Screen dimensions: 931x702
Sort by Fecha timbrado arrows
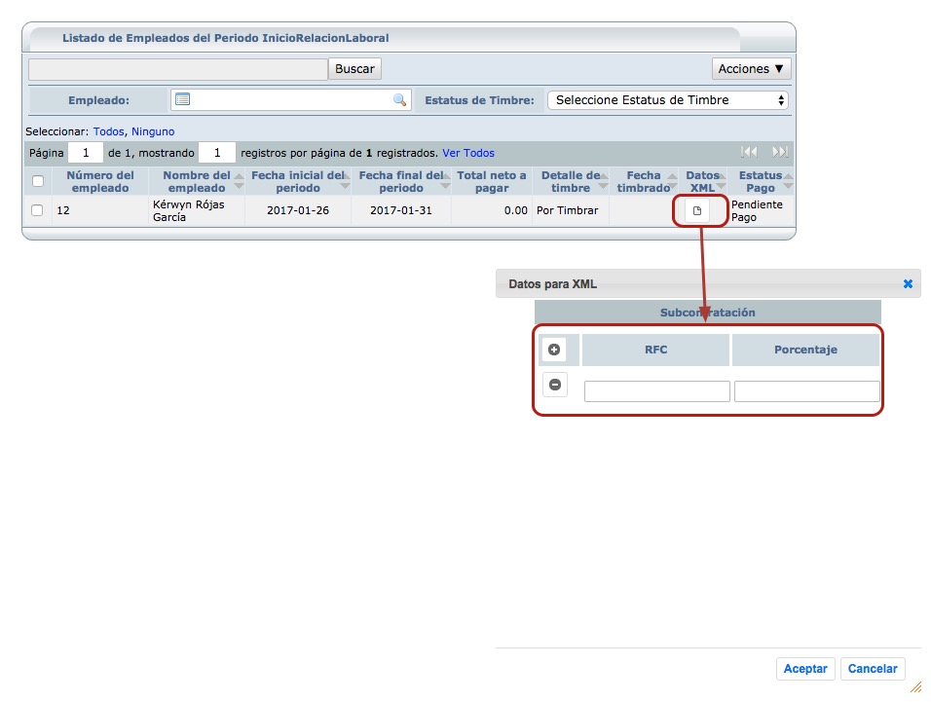[672, 181]
